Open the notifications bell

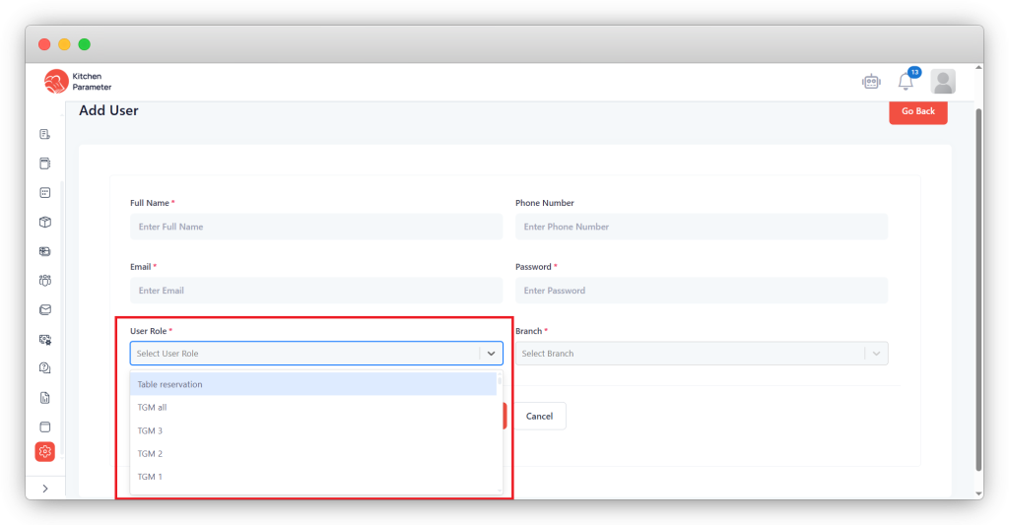(x=906, y=82)
